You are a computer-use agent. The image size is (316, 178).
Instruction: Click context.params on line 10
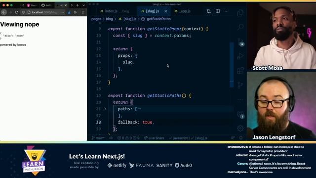(x=172, y=36)
